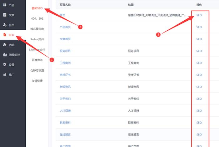Click 工程案例 text in the 标题 column
Viewport: 219px width, 147px height.
pyautogui.click(x=133, y=63)
